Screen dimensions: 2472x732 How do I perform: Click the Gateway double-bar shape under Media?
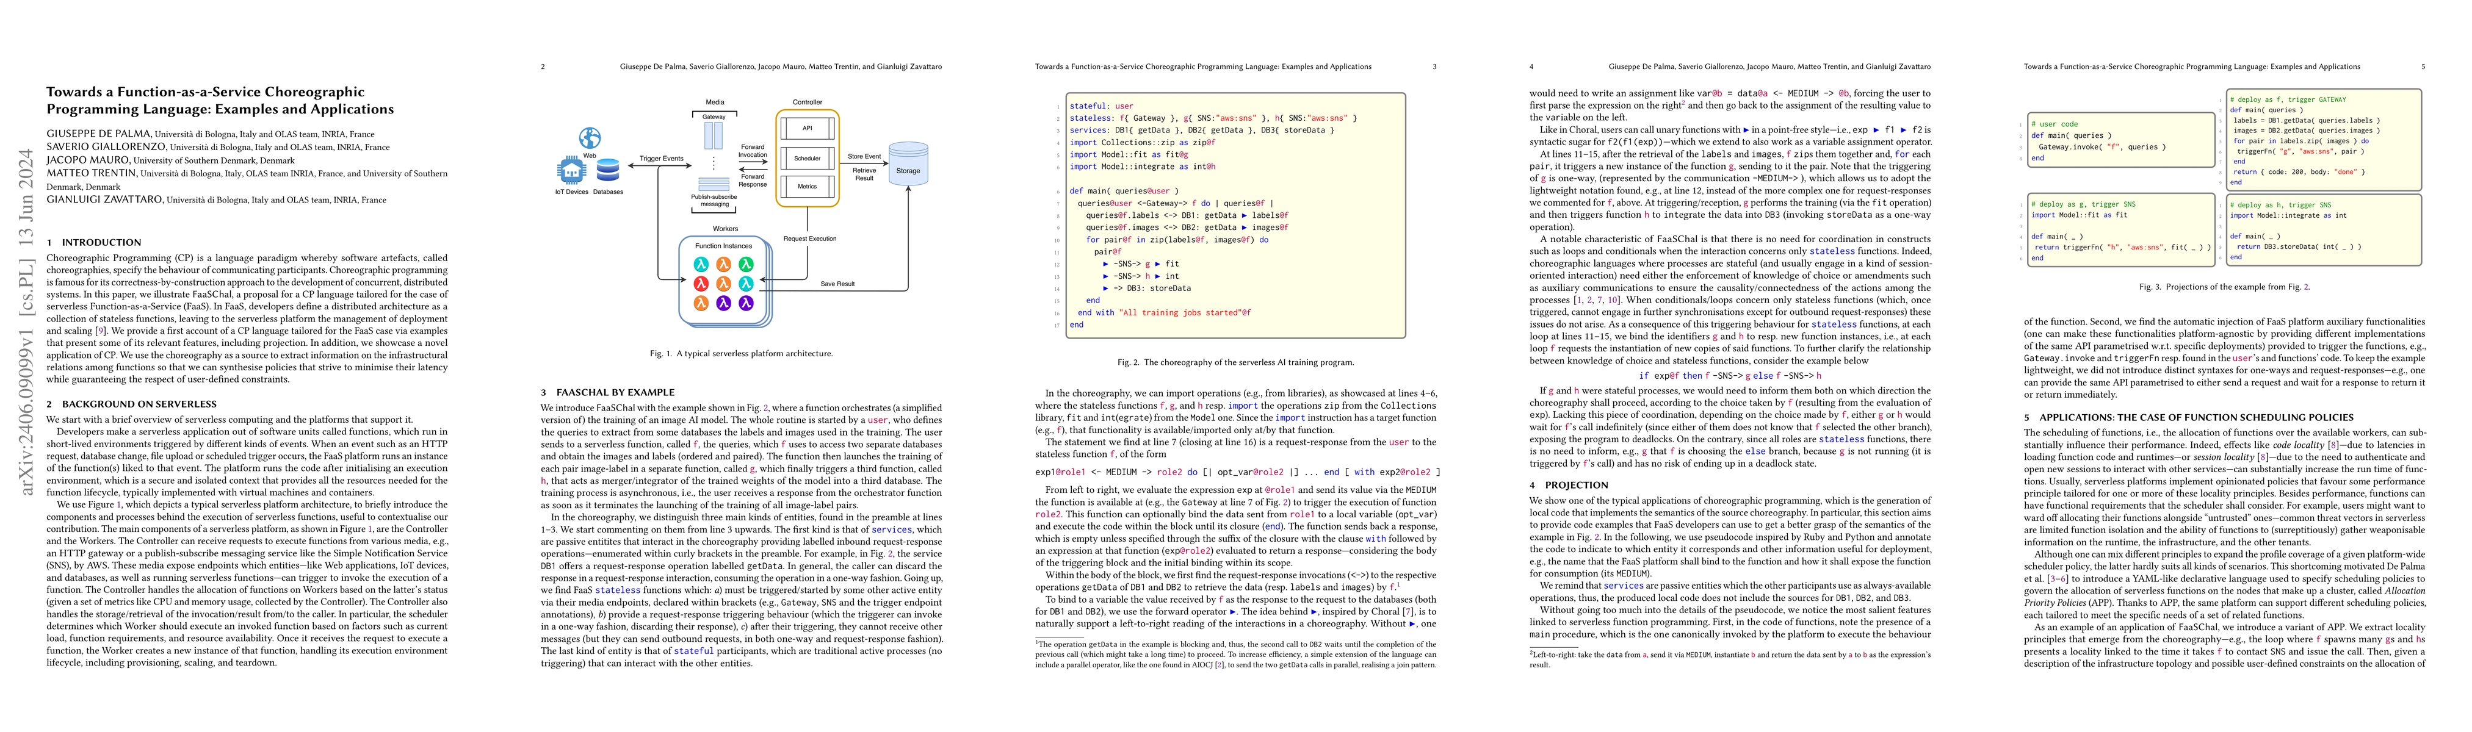pyautogui.click(x=713, y=135)
